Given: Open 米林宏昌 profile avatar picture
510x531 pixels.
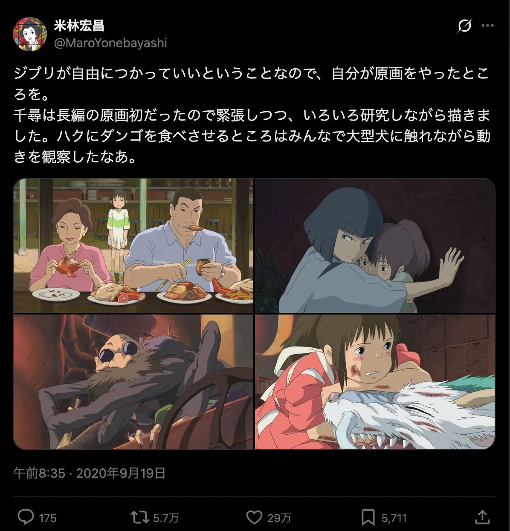Looking at the screenshot, I should (x=30, y=34).
